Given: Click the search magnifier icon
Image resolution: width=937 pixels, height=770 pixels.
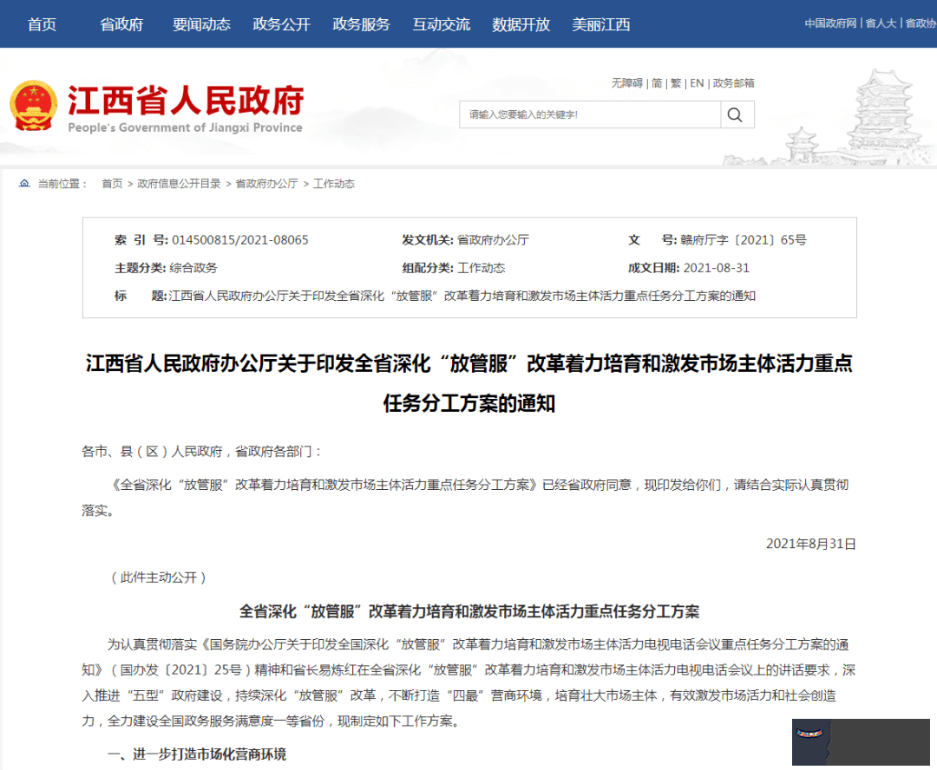Looking at the screenshot, I should [735, 114].
